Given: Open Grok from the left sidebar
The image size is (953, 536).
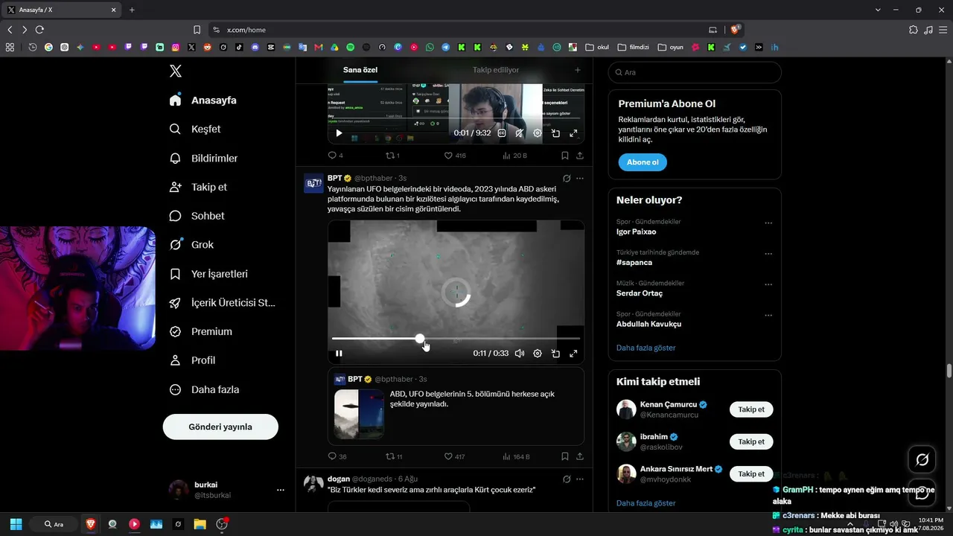Looking at the screenshot, I should [x=192, y=244].
